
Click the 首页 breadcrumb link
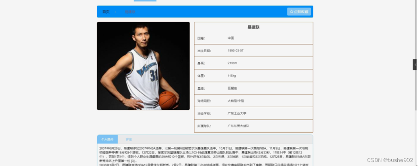(x=106, y=12)
